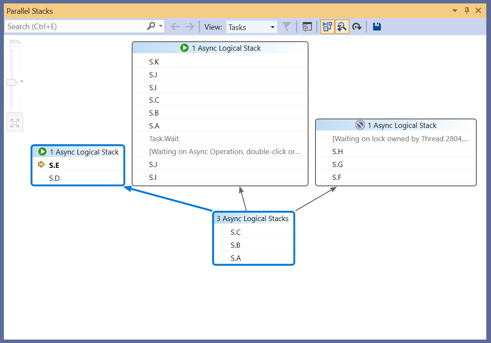Click the forward navigation arrow
491x343 pixels.
point(189,27)
